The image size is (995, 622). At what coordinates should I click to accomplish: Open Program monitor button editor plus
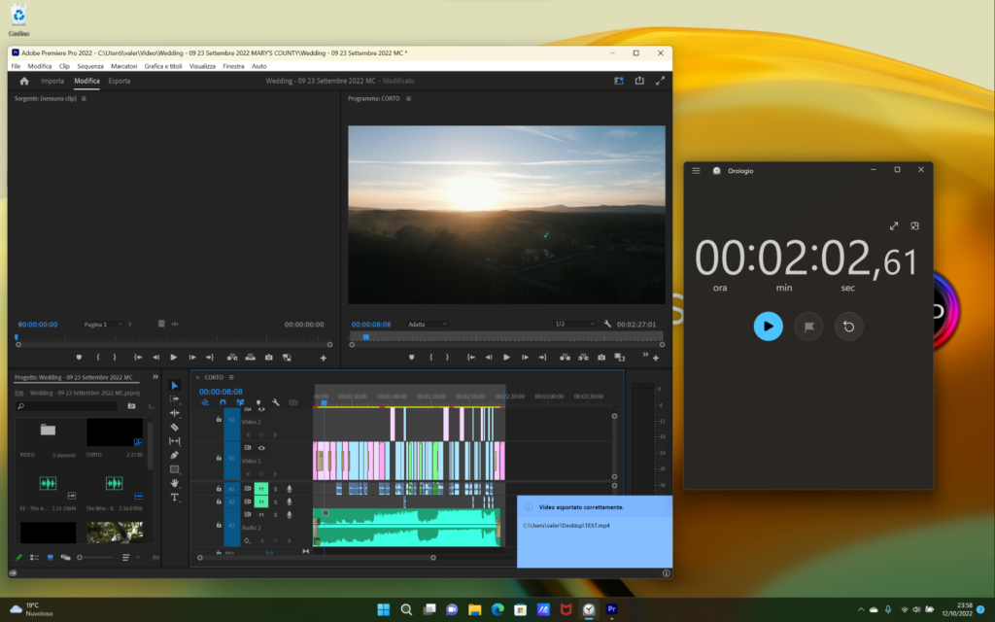pyautogui.click(x=656, y=359)
